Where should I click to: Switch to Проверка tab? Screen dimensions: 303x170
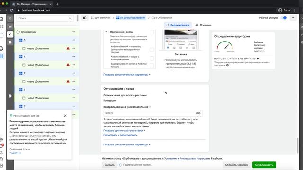203,25
